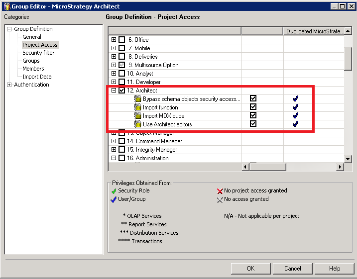Toggle the 7. Mobile checkbox

coord(122,48)
